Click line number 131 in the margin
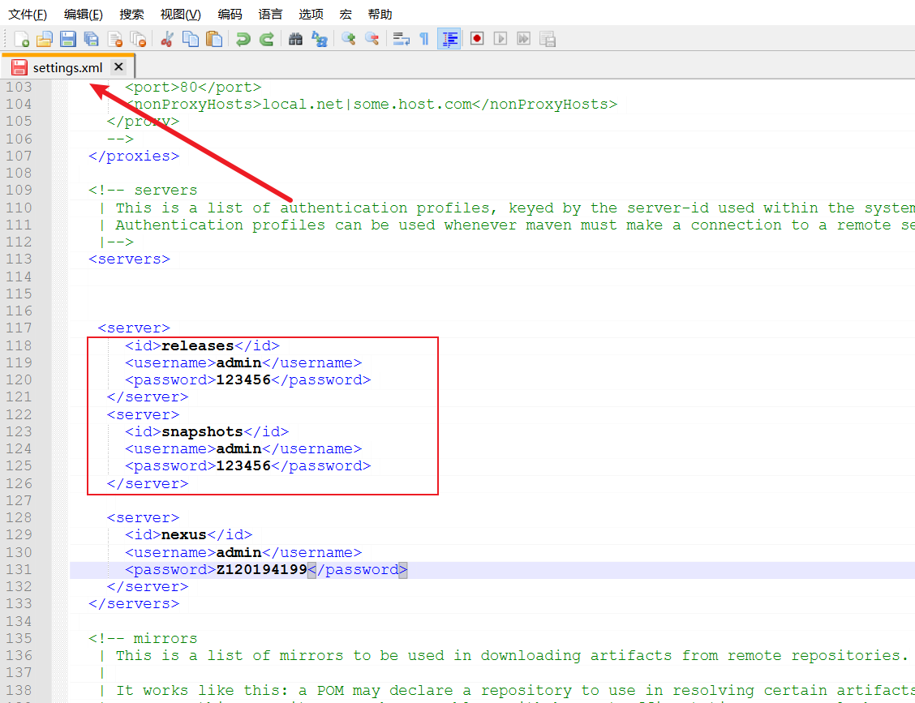This screenshot has height=703, width=915. tap(19, 569)
